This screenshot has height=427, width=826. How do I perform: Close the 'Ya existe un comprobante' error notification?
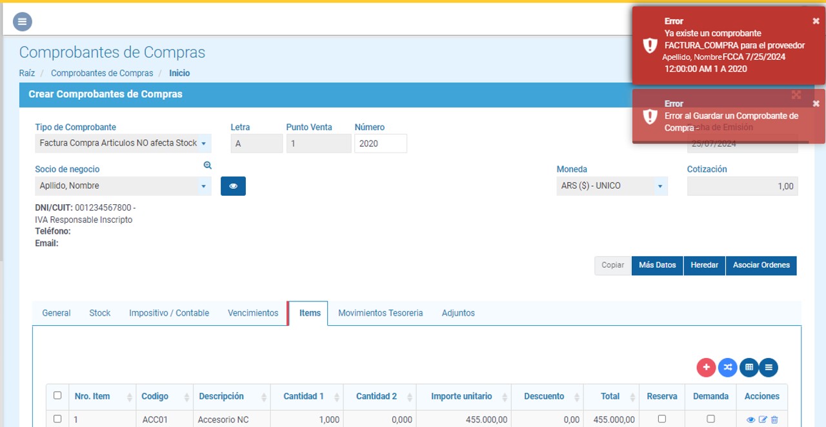[816, 21]
